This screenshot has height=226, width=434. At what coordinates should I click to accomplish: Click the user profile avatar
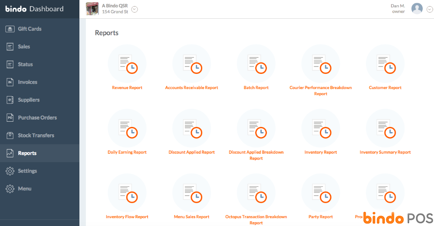point(417,9)
